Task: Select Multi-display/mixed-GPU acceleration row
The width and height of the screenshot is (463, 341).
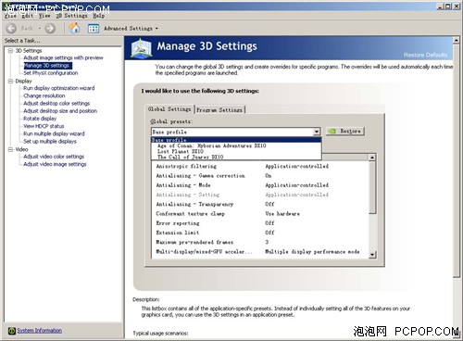Action: coord(261,252)
